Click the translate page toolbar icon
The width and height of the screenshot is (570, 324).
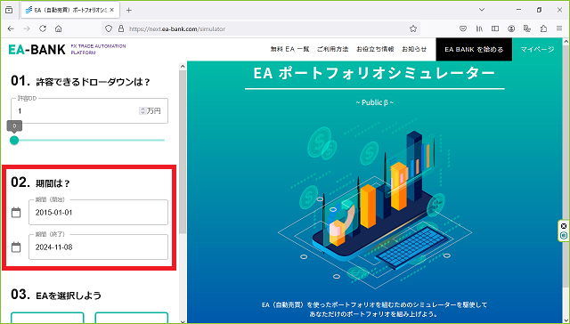tap(527, 28)
